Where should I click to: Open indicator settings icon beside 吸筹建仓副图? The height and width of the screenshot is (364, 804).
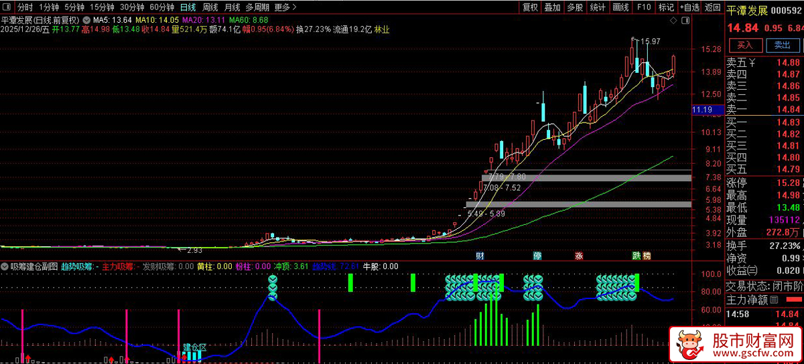[5, 266]
